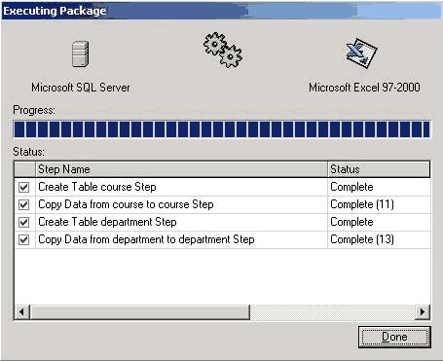
Task: Click the "Progress:" label
Action: pyautogui.click(x=34, y=110)
